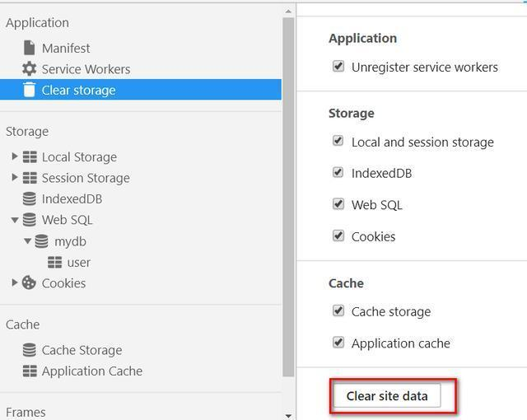Click the Manifest file icon
The image size is (527, 420).
[x=30, y=49]
